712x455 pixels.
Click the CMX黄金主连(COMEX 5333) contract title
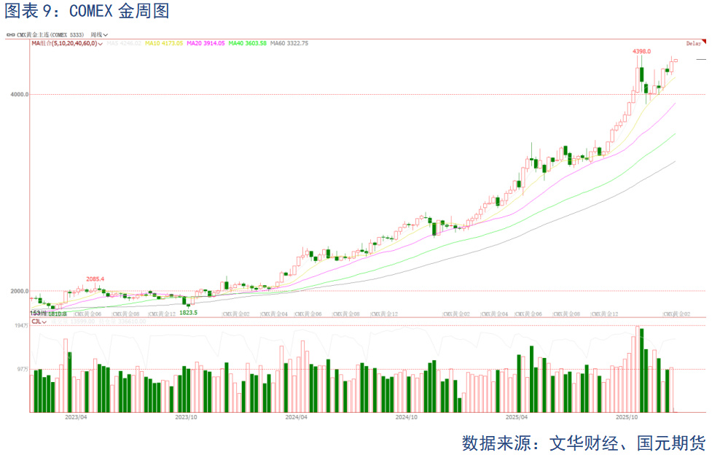(50, 34)
